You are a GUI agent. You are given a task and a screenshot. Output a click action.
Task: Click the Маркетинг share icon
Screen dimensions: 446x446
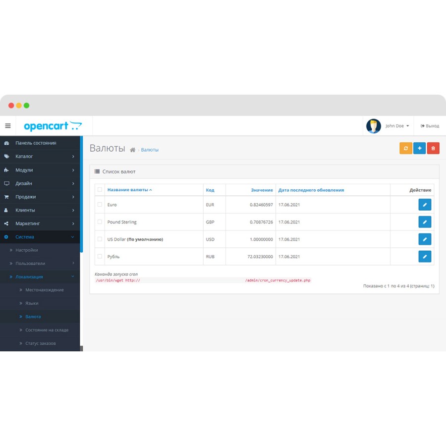pyautogui.click(x=6, y=223)
